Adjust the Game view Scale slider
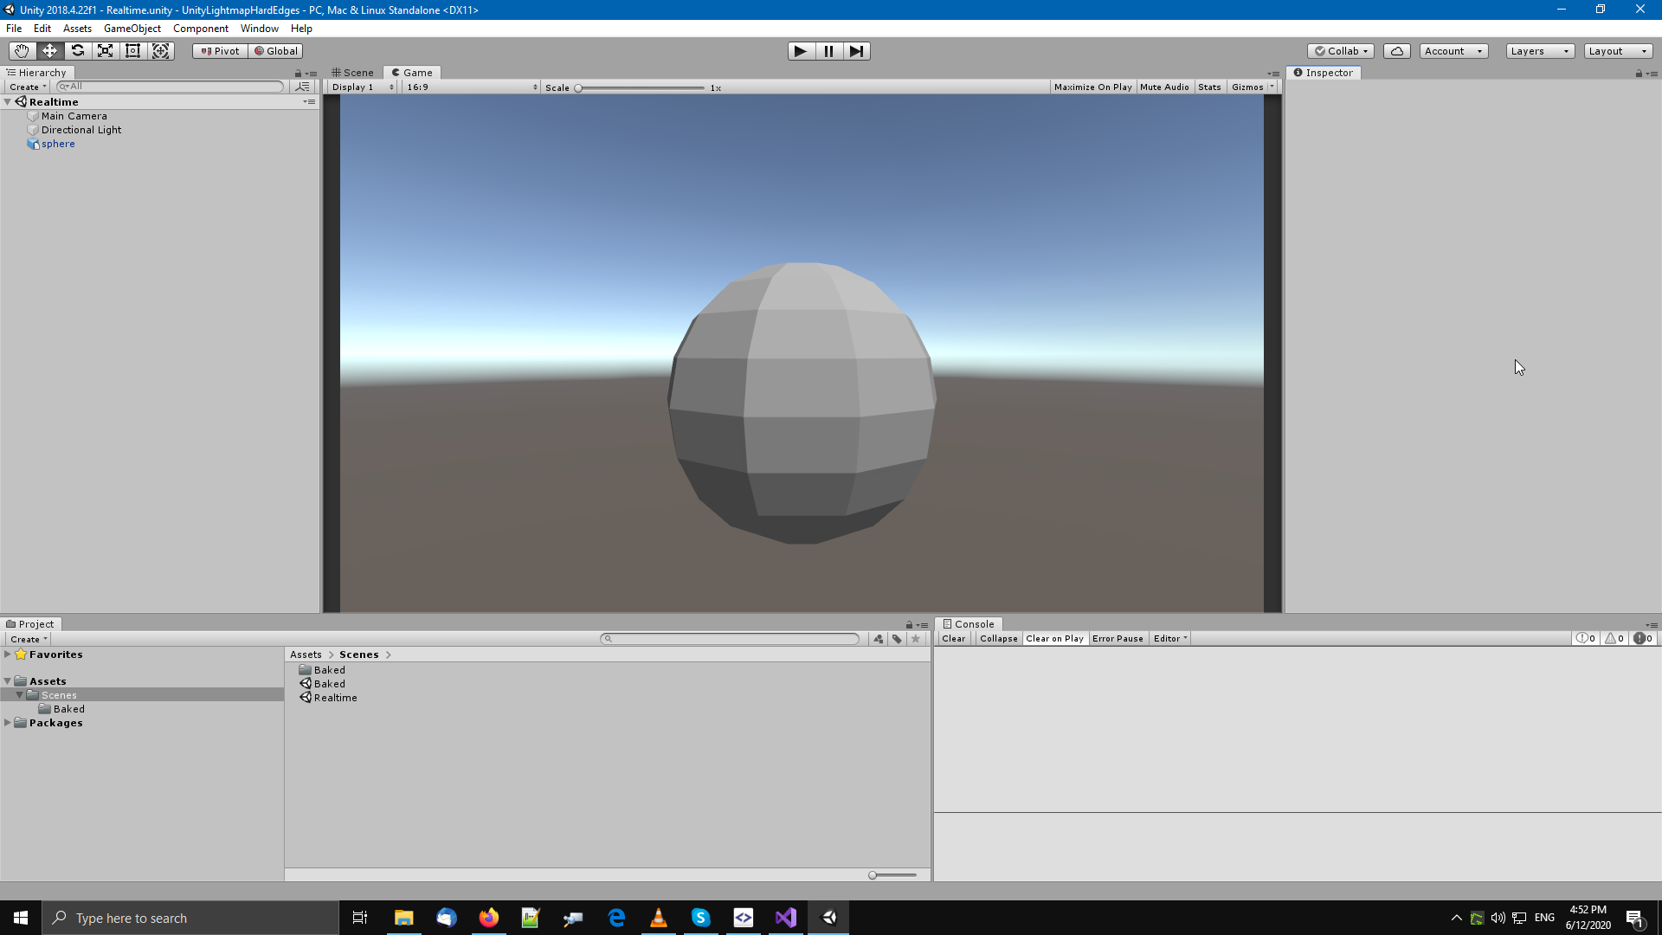This screenshot has width=1662, height=935. (x=579, y=88)
